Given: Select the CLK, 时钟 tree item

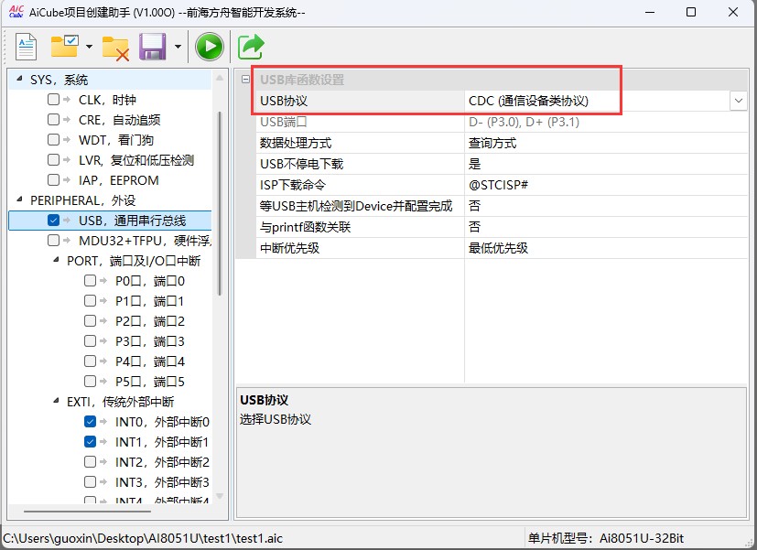Looking at the screenshot, I should click(x=107, y=100).
